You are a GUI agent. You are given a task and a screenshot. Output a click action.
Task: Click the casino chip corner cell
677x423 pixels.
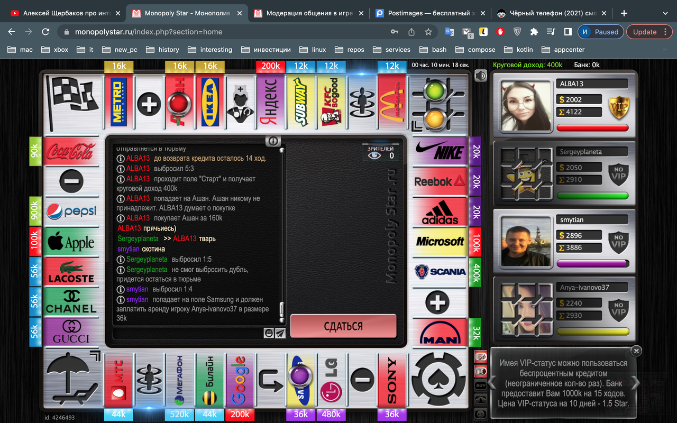coord(438,380)
